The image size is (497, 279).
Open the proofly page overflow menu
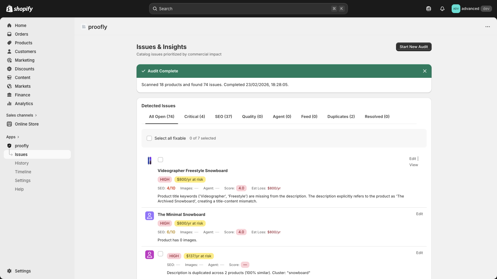coord(487,27)
